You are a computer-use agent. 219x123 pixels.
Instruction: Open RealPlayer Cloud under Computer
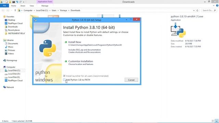point(15,81)
